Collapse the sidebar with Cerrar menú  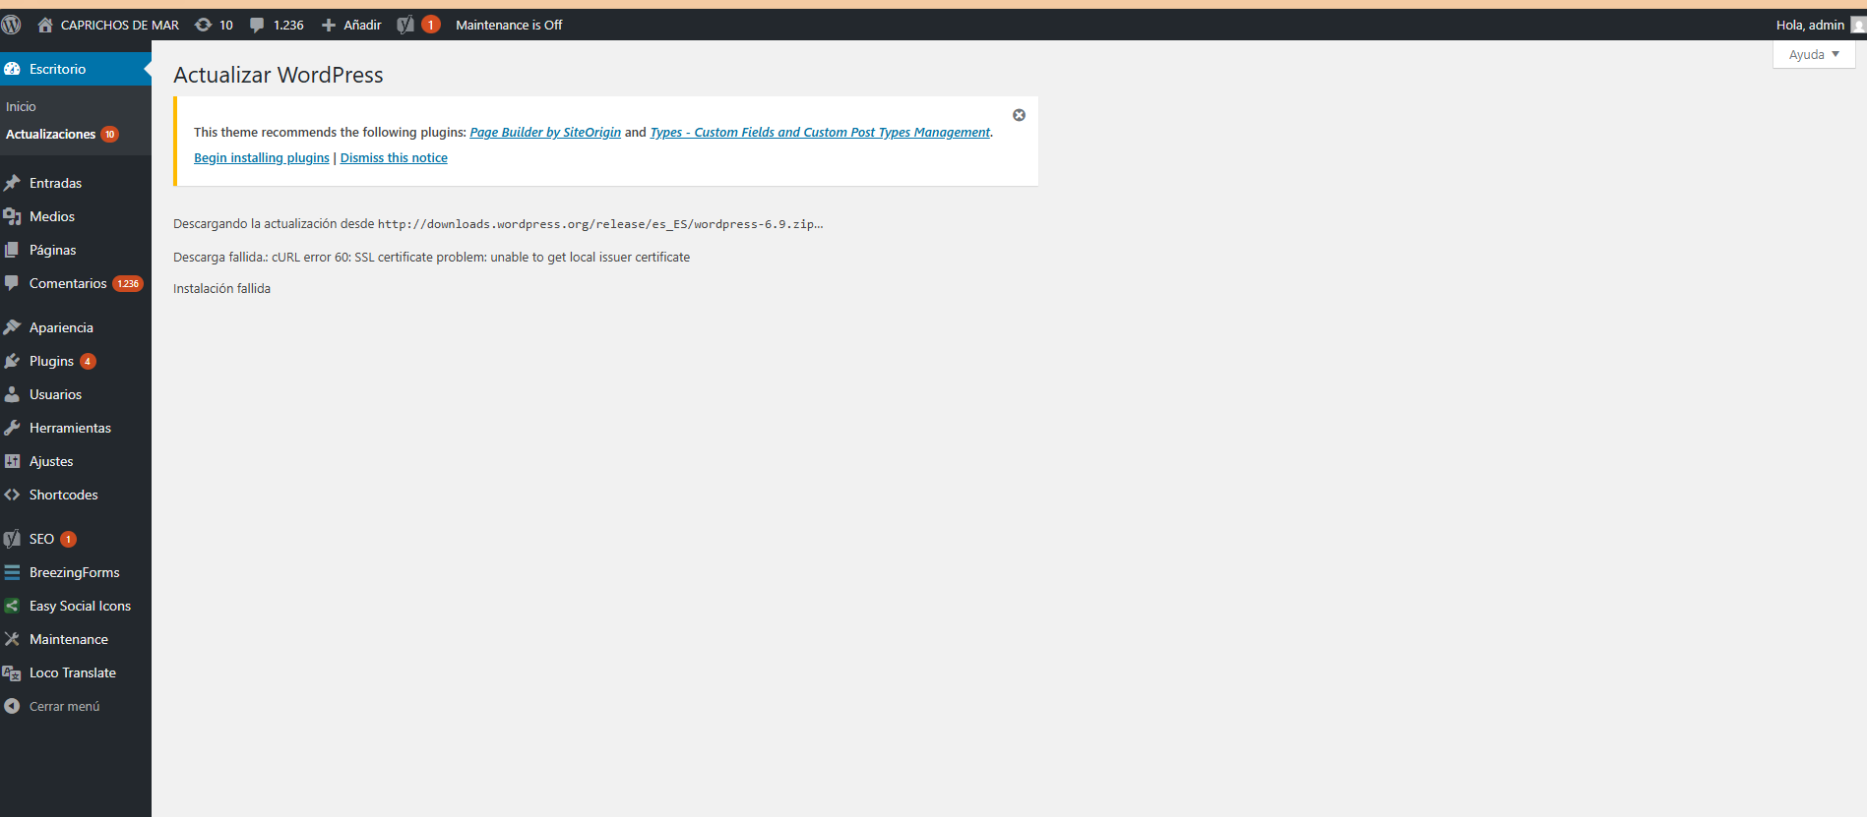click(64, 706)
